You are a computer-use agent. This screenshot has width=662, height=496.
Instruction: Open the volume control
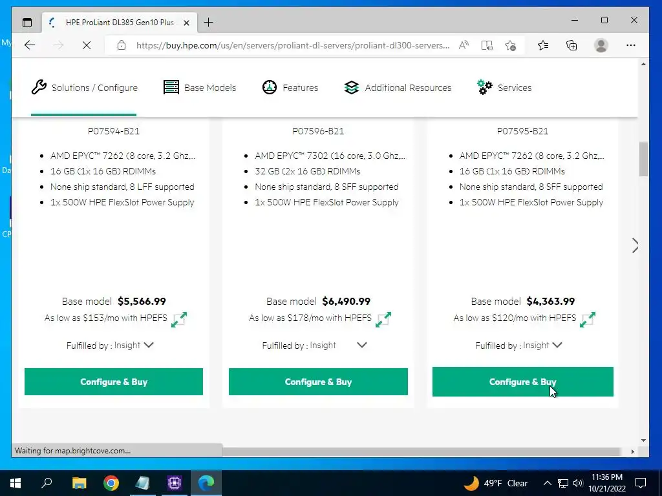click(x=578, y=483)
